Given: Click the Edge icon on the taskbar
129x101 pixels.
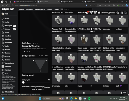Looking at the screenshot, I should click(71, 98).
